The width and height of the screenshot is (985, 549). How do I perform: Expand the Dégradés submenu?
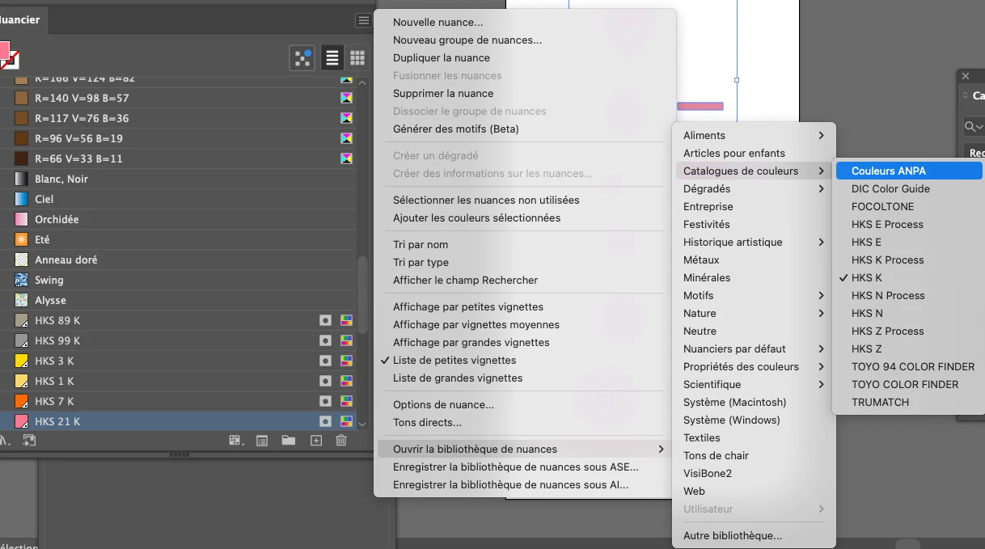coord(754,189)
